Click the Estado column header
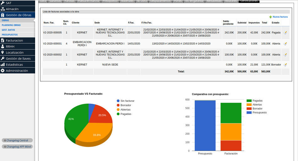This screenshot has height=161, width=298. pos(275,23)
